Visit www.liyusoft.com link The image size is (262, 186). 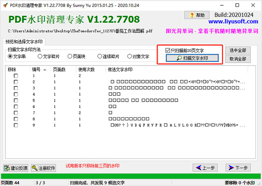[x=233, y=22]
